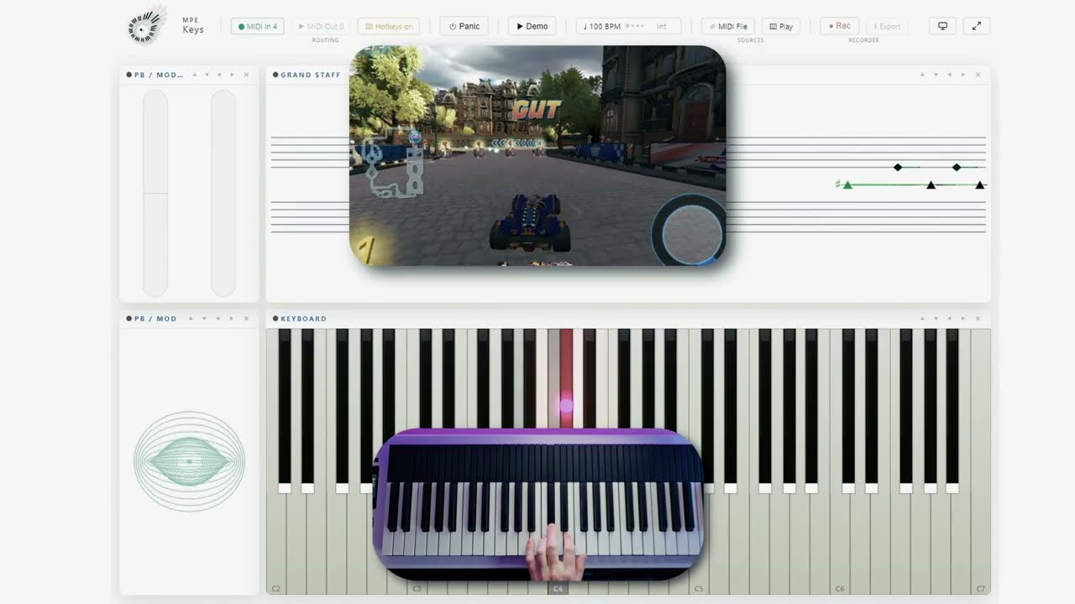The width and height of the screenshot is (1075, 604).
Task: Move the top PB / MOD panel up
Action: (194, 75)
